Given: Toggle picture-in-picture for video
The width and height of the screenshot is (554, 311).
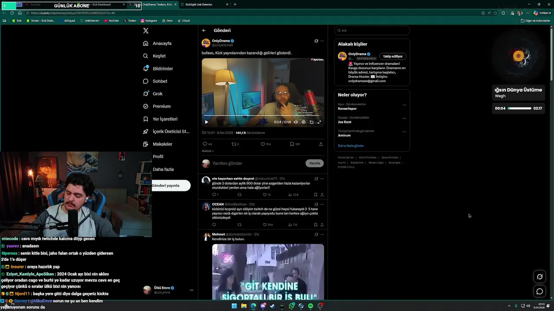Looking at the screenshot, I should tap(311, 122).
